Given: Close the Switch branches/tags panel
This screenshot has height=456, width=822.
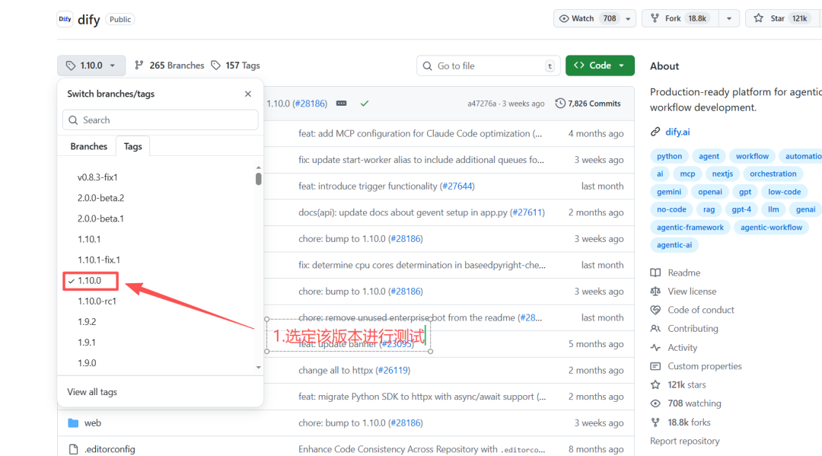Looking at the screenshot, I should coord(248,94).
